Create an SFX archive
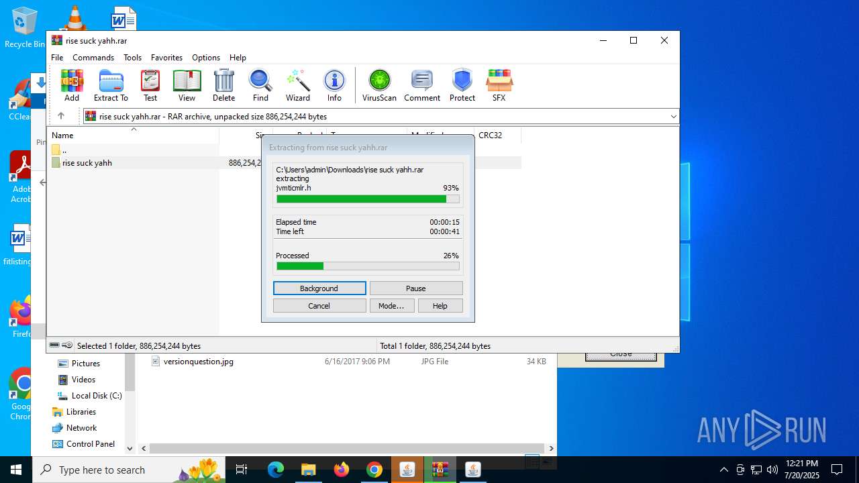Viewport: 859px width, 483px height. [x=499, y=85]
